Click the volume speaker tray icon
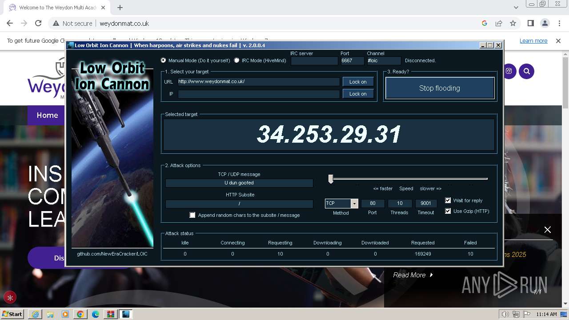This screenshot has height=320, width=569. coord(505,314)
